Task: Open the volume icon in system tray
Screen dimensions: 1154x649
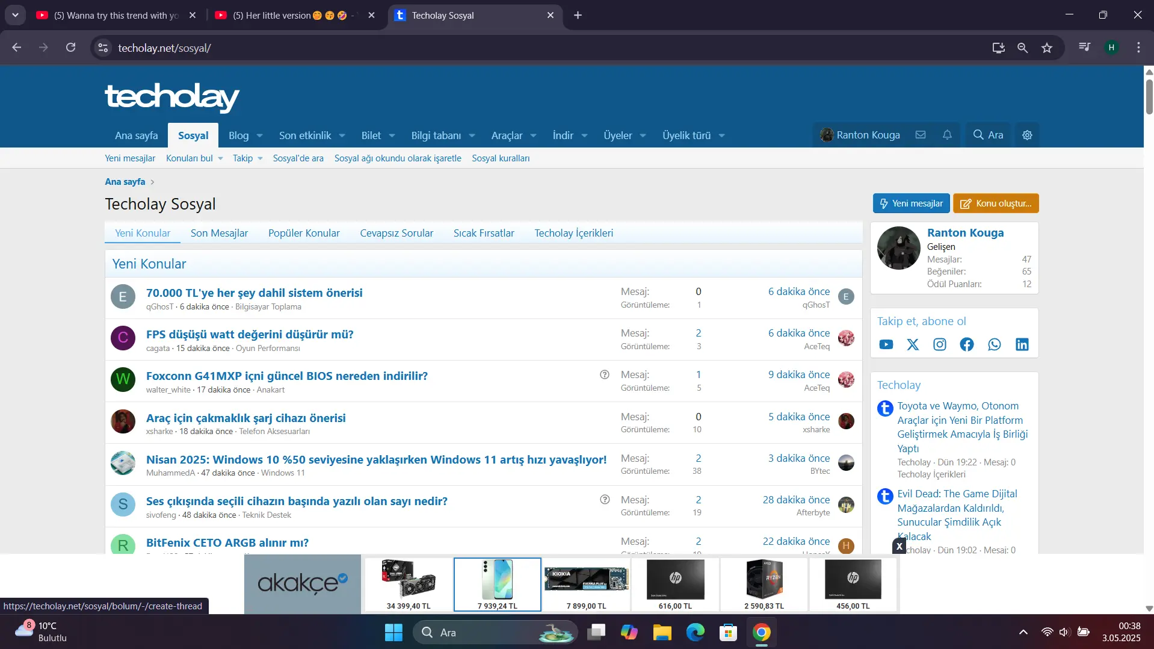Action: tap(1064, 632)
